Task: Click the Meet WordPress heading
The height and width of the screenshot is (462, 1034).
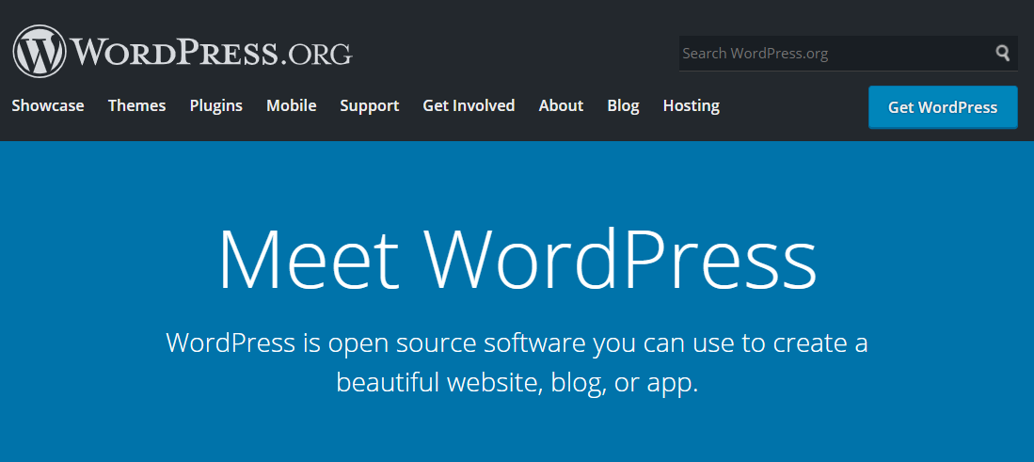Action: [517, 259]
